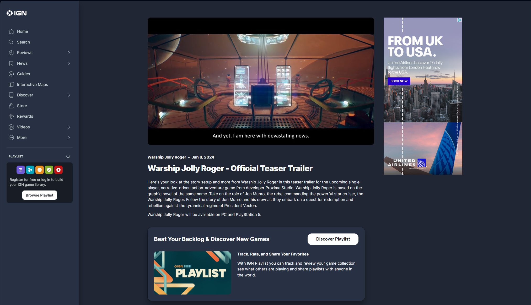Click the Store shopping bag icon
531x305 pixels.
pyautogui.click(x=11, y=106)
